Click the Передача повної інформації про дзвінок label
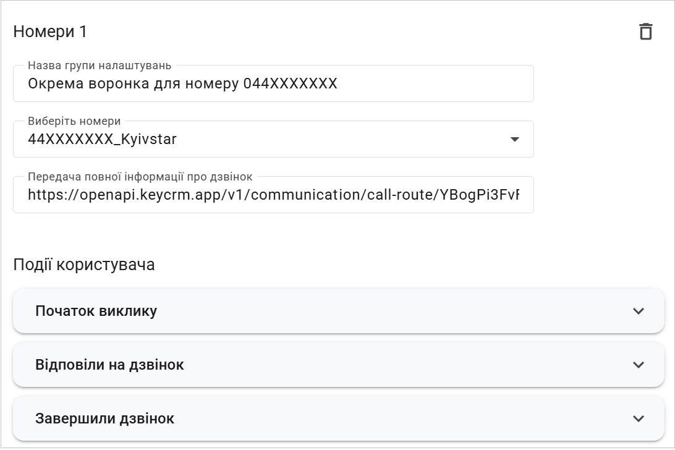 [140, 177]
